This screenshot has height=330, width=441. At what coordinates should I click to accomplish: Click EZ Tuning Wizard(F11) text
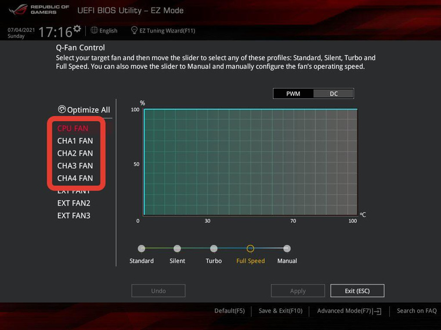[x=167, y=31]
